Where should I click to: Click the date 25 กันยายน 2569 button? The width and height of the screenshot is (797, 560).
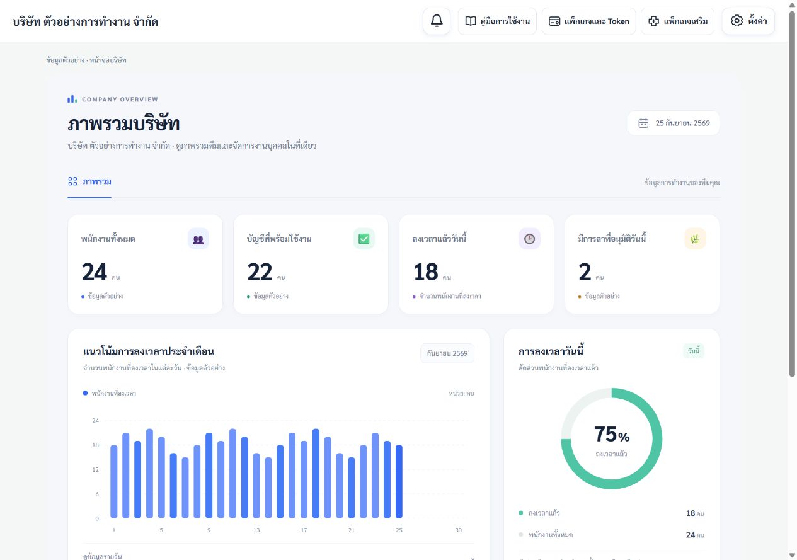[674, 123]
